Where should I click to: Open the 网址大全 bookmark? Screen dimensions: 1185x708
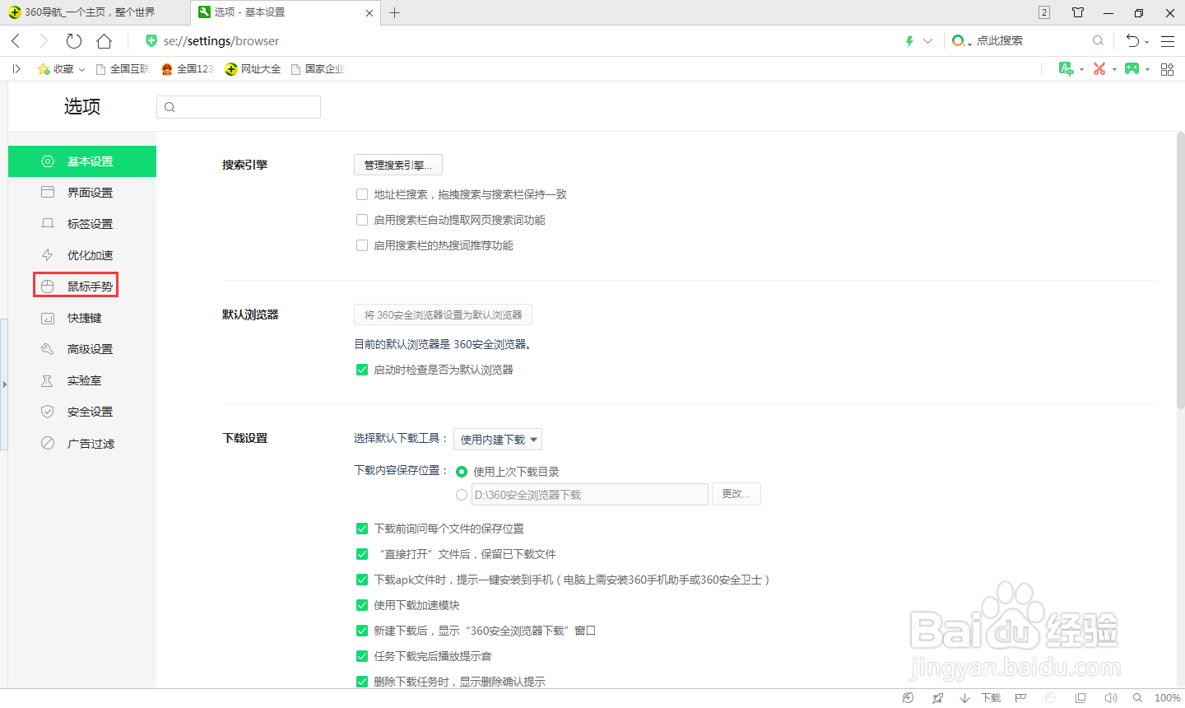pos(253,69)
